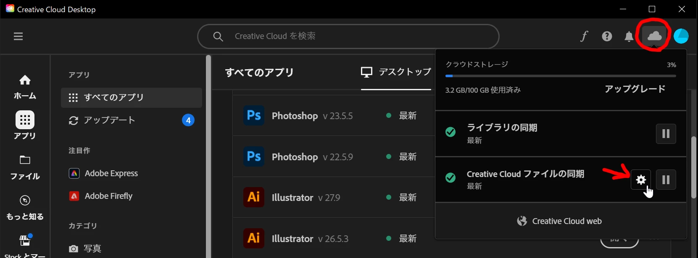Click the cloud storage usage bar
This screenshot has width=698, height=258.
[561, 76]
